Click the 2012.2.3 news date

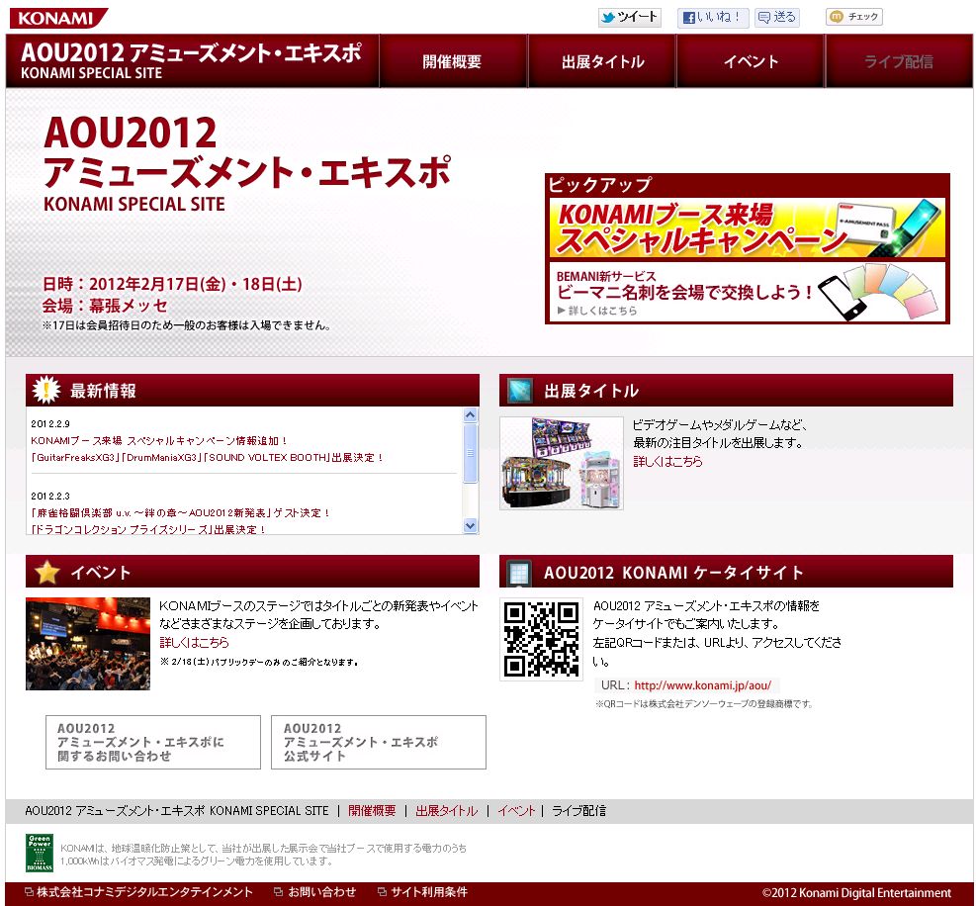[50, 497]
